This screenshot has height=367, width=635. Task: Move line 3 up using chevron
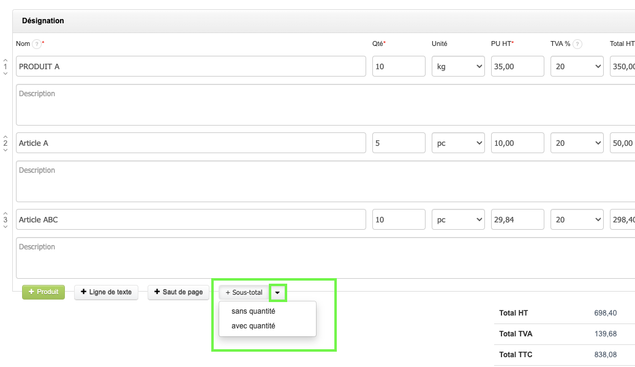(6, 213)
